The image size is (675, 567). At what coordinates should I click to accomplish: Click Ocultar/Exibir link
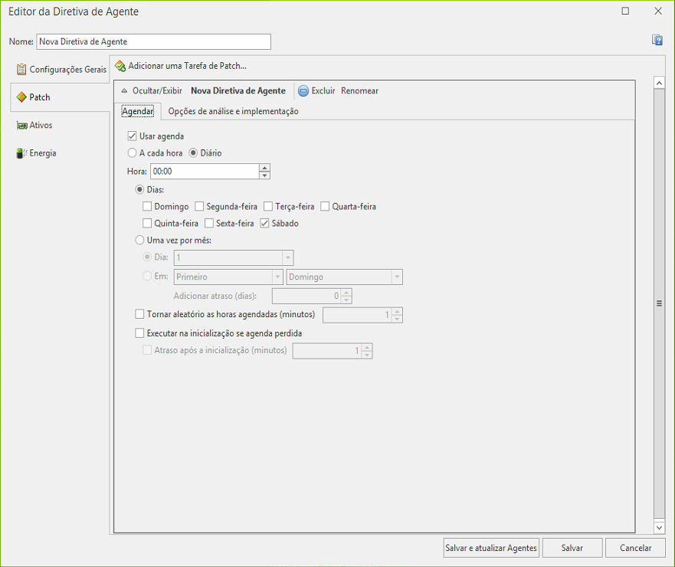pos(157,91)
